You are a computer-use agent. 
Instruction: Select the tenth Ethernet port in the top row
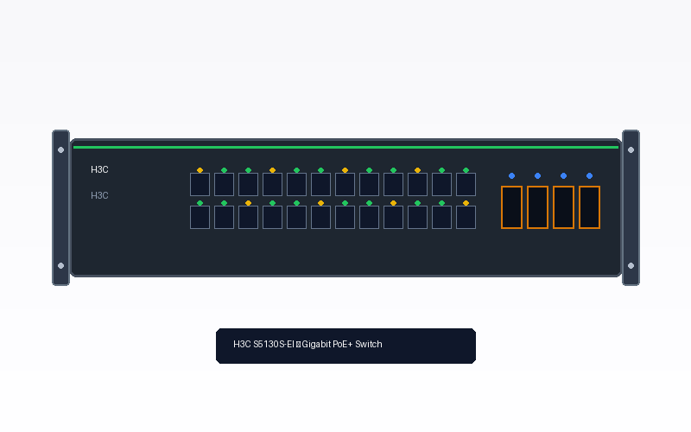pyautogui.click(x=417, y=184)
